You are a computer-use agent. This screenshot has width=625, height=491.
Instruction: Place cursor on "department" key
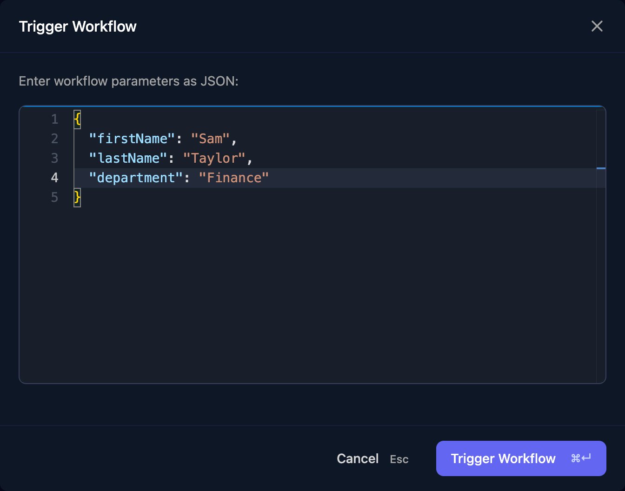pyautogui.click(x=136, y=178)
